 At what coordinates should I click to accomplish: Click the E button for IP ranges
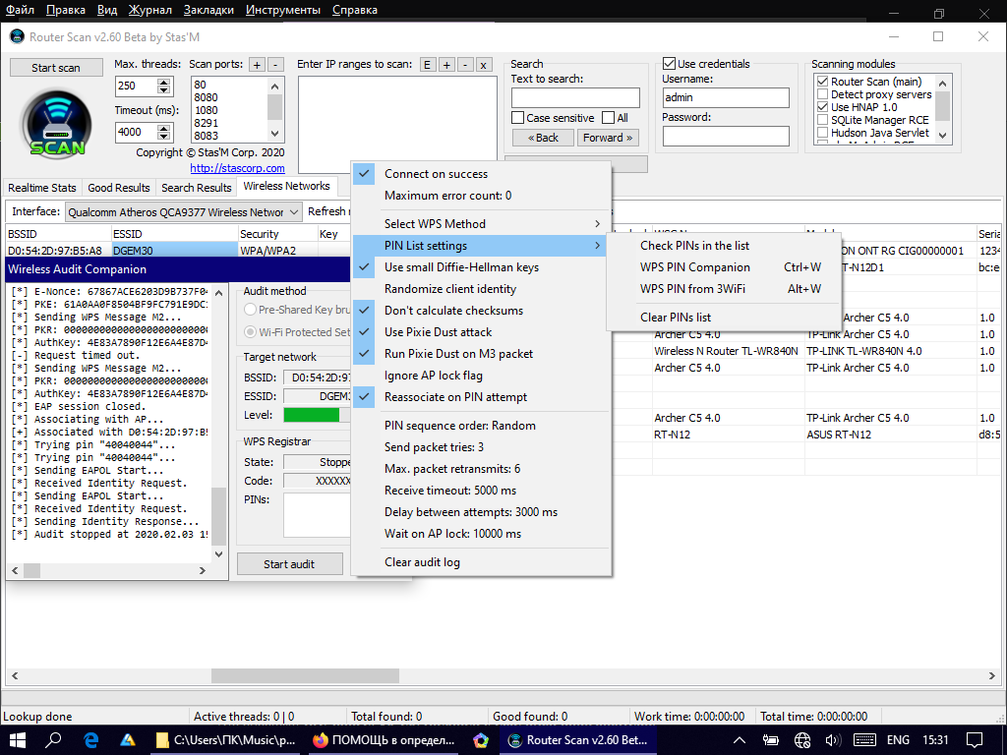pyautogui.click(x=427, y=65)
